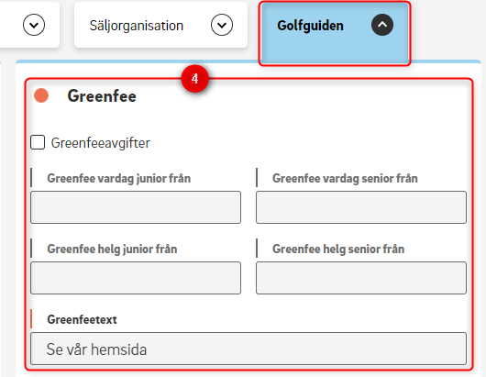Select the Golfguiden tab title
Screen dimensions: 486x377
310,26
